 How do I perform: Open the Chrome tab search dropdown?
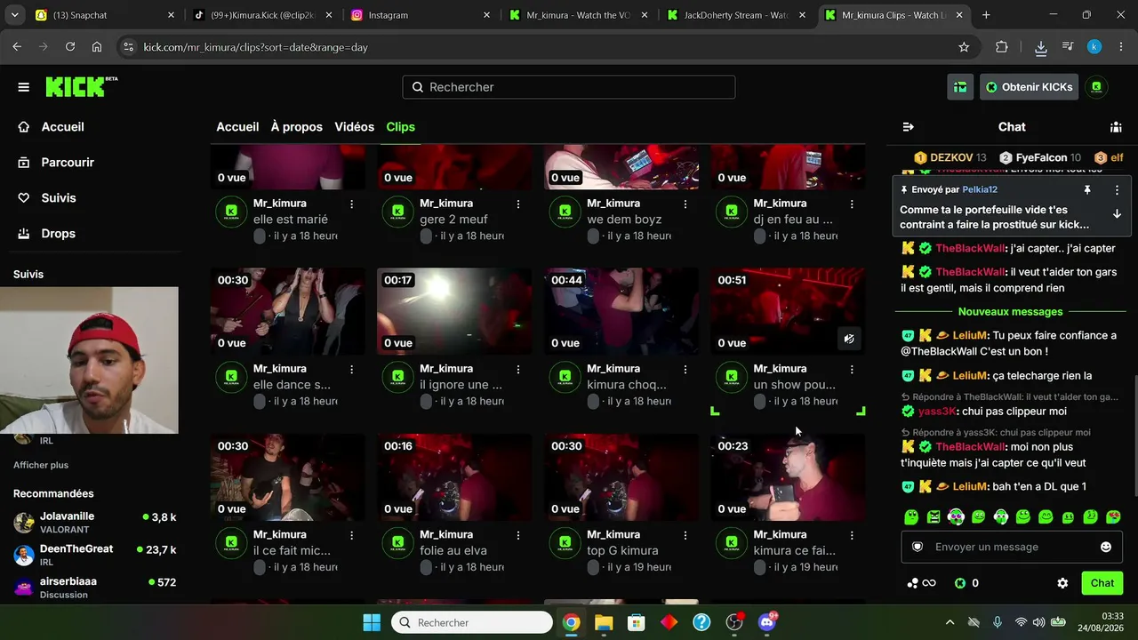tap(14, 15)
